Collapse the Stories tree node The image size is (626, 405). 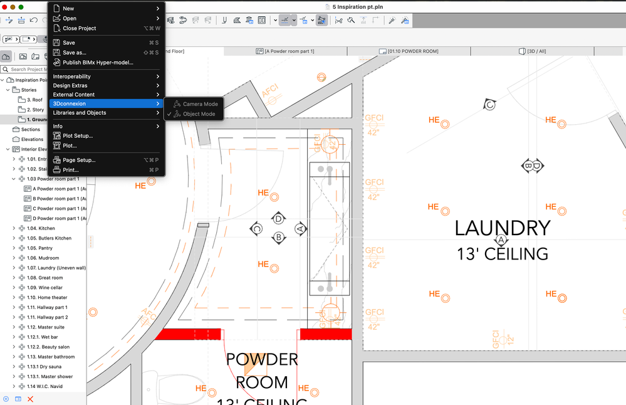(8, 90)
